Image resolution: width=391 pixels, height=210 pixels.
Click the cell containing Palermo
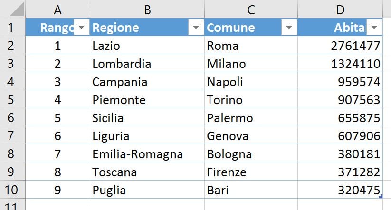coord(251,117)
